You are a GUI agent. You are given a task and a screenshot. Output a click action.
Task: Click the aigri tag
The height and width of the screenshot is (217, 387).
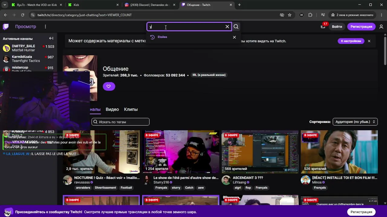(x=238, y=188)
